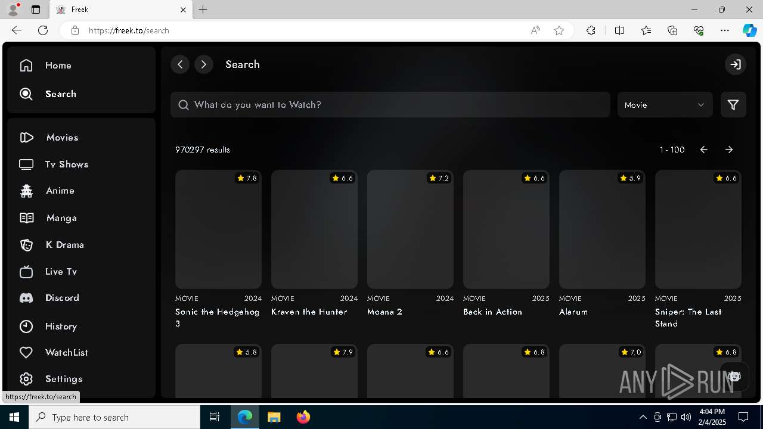Click the Windows taskbar search box

click(x=114, y=417)
